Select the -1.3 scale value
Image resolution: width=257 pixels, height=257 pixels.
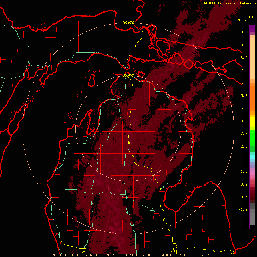click(243, 210)
